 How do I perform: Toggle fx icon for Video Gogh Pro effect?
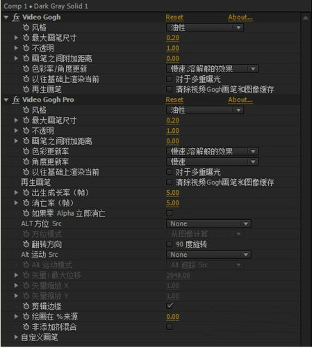[x=16, y=100]
